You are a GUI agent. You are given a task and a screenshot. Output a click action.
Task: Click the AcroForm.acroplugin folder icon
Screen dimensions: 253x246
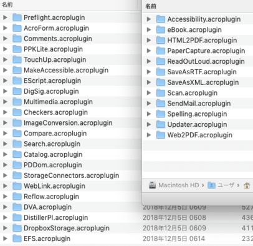click(x=17, y=28)
